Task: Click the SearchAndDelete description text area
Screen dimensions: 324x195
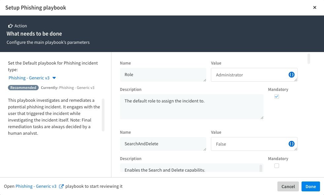Action: (x=190, y=168)
